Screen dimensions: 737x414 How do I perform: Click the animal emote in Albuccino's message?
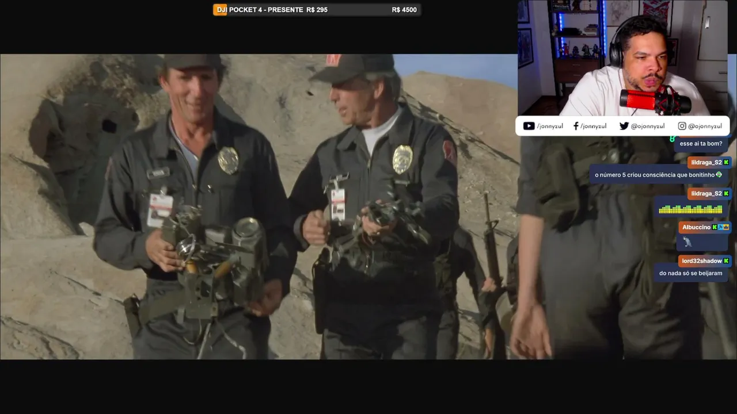pos(687,242)
